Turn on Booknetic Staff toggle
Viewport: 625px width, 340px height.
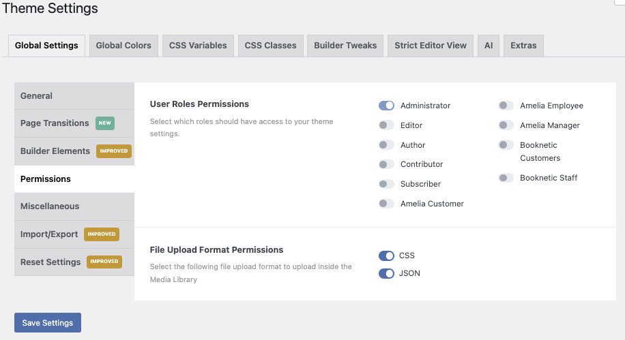click(506, 178)
